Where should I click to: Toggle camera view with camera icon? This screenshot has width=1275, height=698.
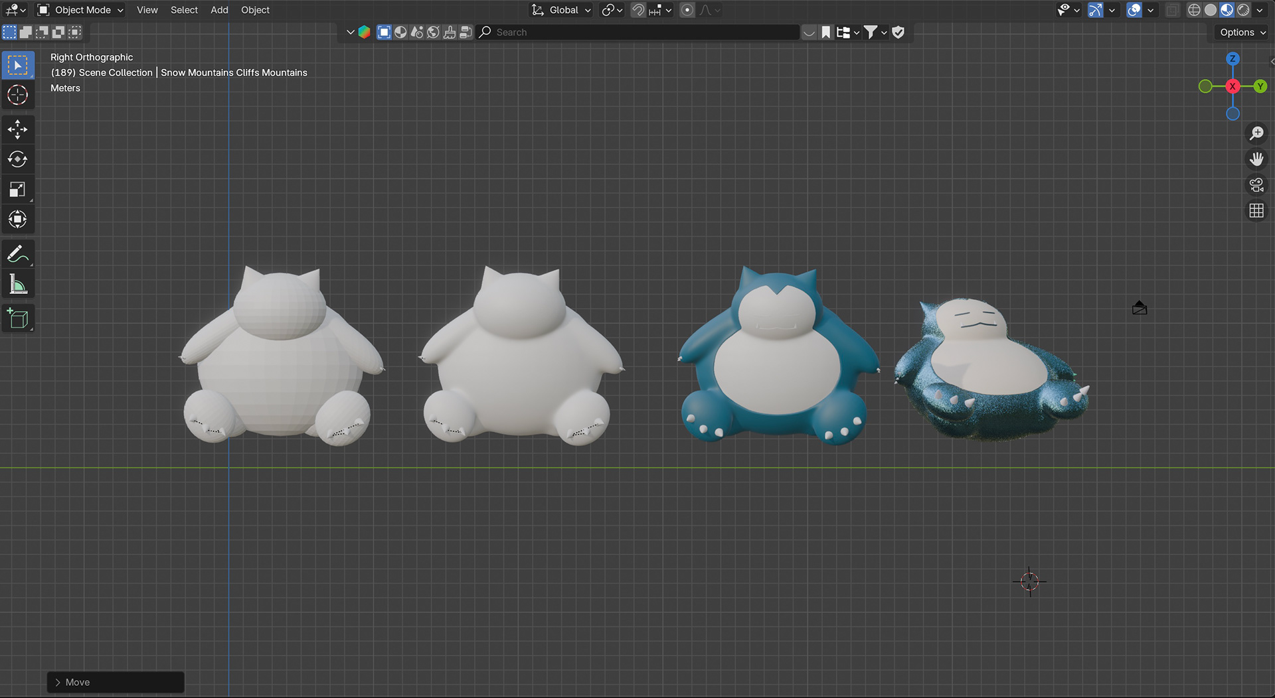(1256, 185)
